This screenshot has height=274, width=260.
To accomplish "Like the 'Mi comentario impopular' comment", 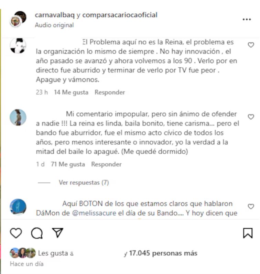I will coord(251,117).
